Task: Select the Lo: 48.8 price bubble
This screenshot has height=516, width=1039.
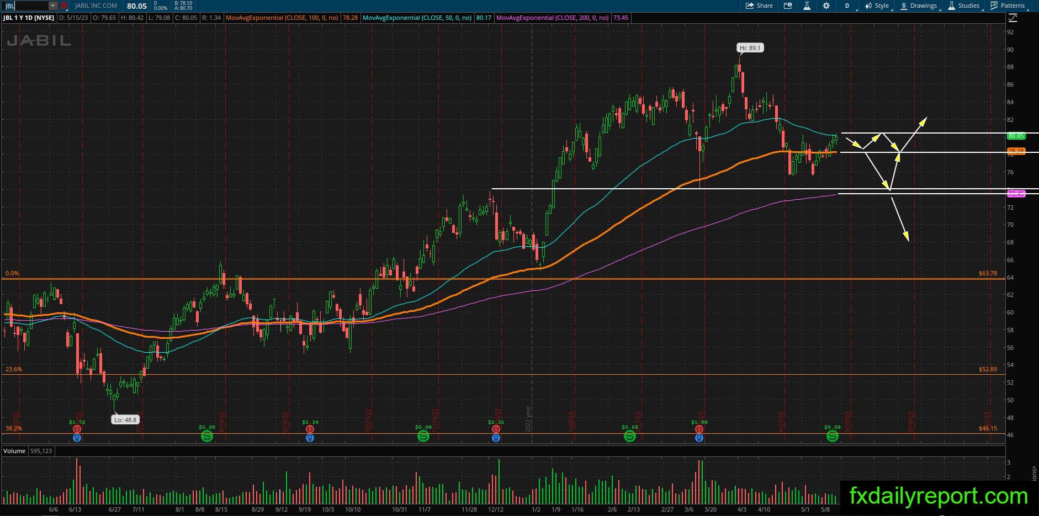Action: (x=125, y=420)
